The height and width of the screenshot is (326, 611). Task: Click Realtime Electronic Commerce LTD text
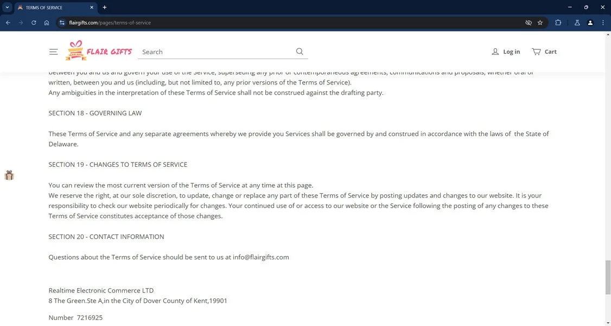(101, 291)
